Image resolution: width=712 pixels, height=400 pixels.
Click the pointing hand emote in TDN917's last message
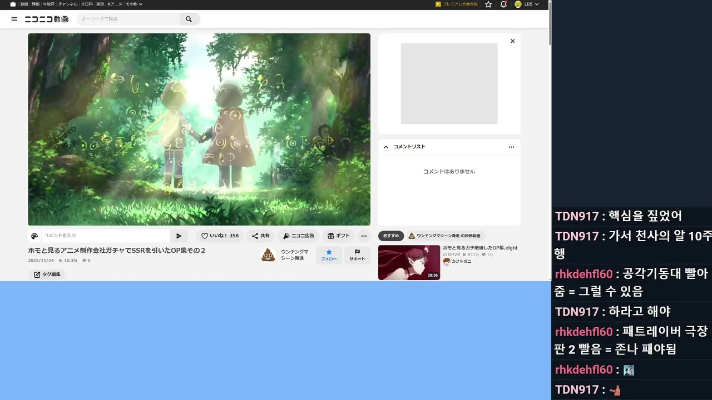tap(615, 391)
